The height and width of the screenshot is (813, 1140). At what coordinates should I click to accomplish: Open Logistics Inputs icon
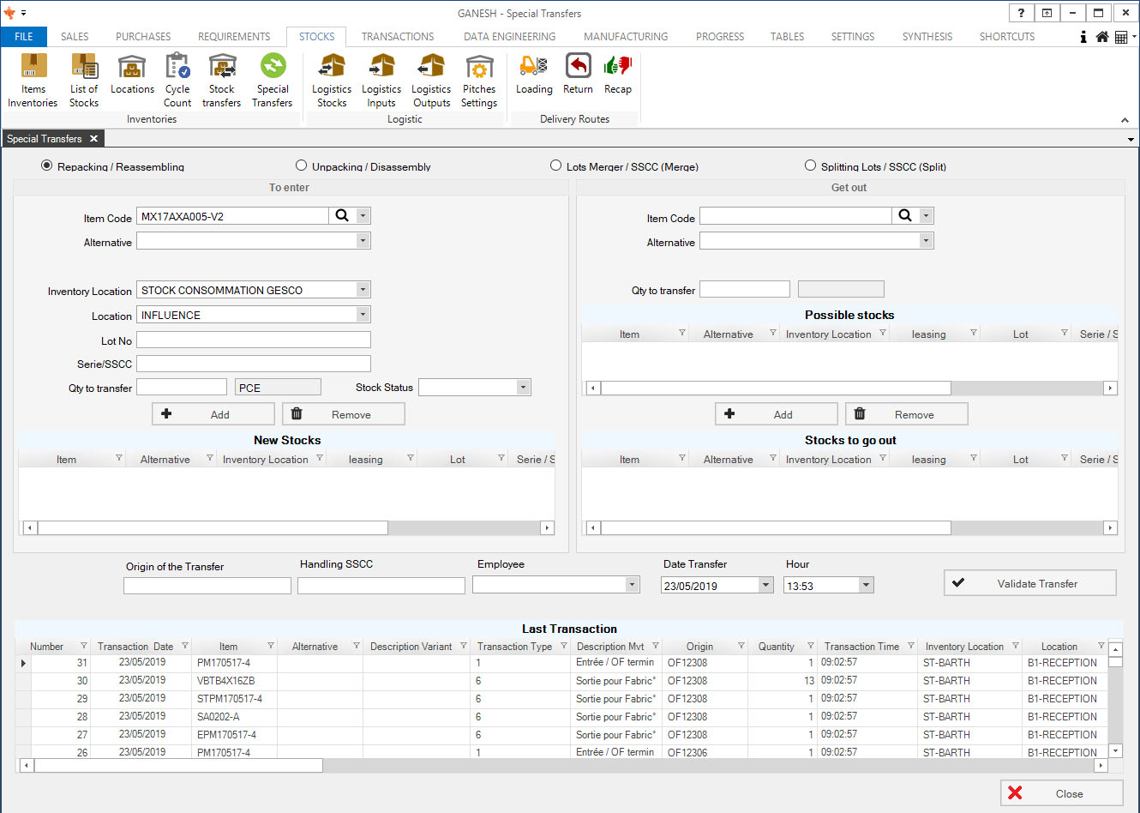tap(381, 80)
